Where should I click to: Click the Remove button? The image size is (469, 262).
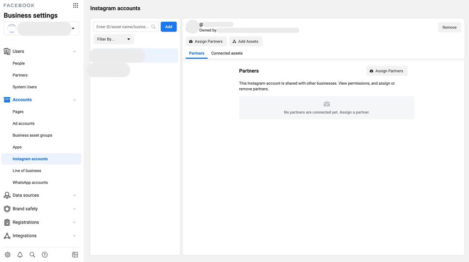(x=449, y=27)
